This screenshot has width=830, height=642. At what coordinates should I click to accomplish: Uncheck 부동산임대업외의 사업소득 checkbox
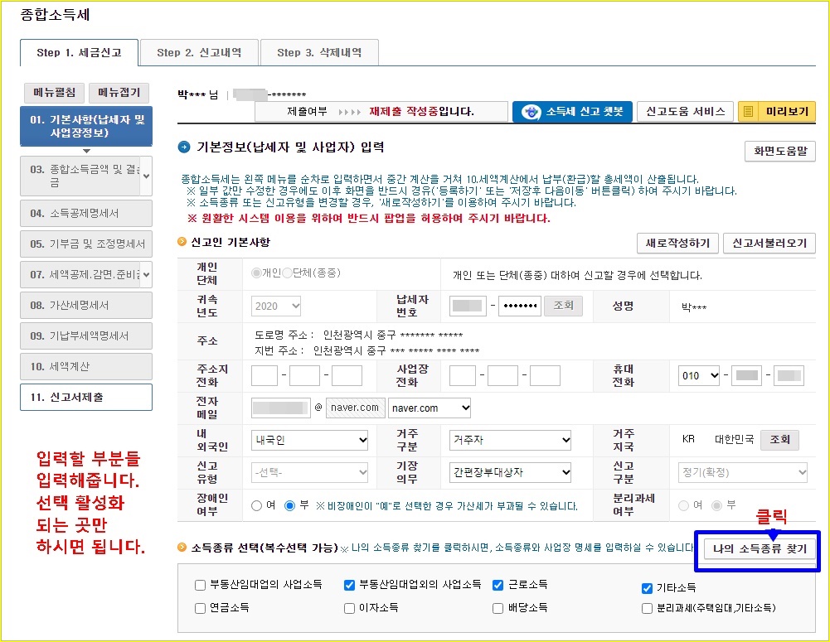coord(349,585)
